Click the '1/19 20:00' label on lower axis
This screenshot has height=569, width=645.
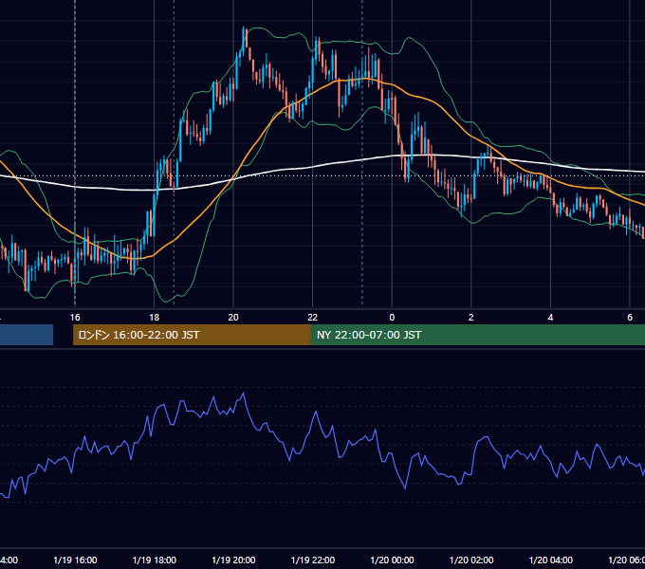(x=233, y=560)
